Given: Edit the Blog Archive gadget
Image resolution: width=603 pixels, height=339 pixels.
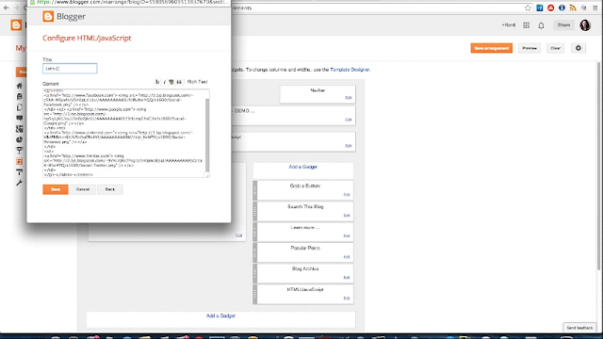Looking at the screenshot, I should click(347, 278).
